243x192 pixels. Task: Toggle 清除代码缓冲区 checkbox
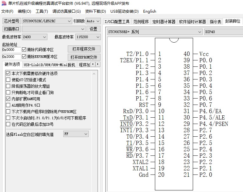coord(24,50)
